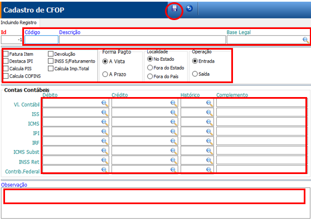Open the IPI Débito lookup magnifier
Screen dimensions: 311x222
(x=105, y=132)
